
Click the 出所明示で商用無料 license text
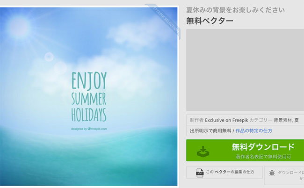tap(210, 131)
